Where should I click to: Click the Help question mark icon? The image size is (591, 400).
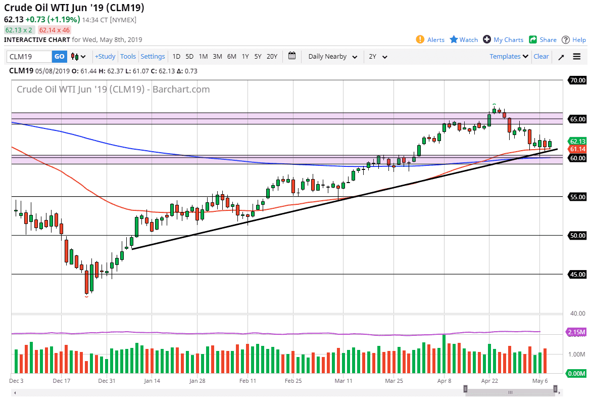[566, 39]
